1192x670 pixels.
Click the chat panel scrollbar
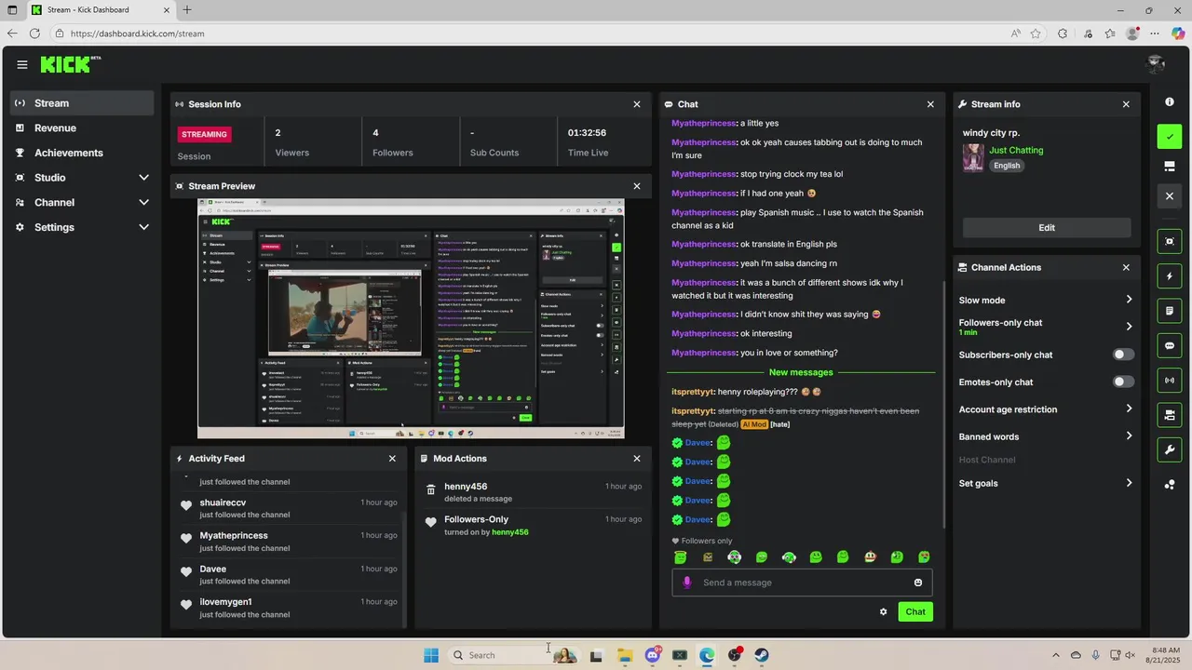point(944,405)
